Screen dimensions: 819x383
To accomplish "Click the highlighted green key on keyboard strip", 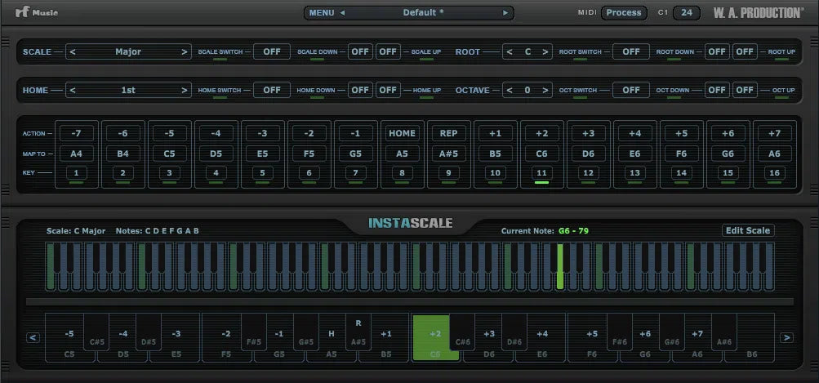I will [x=560, y=267].
